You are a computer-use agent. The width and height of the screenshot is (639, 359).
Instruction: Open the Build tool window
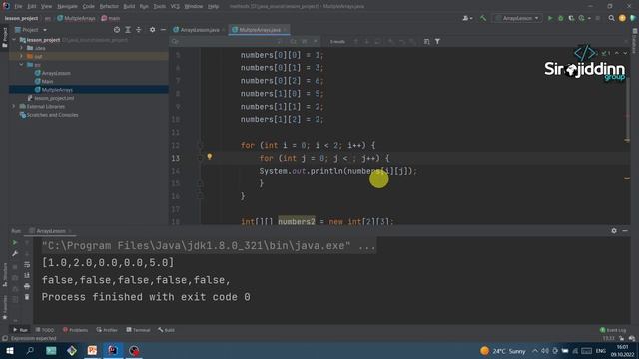pos(167,330)
